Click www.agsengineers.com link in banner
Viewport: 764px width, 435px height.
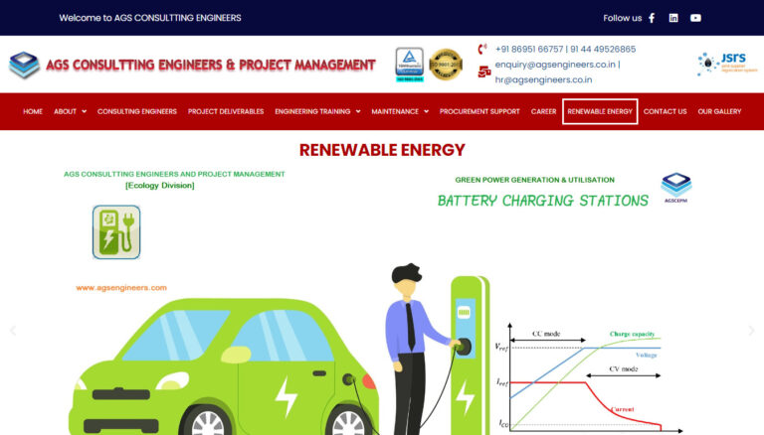click(121, 288)
